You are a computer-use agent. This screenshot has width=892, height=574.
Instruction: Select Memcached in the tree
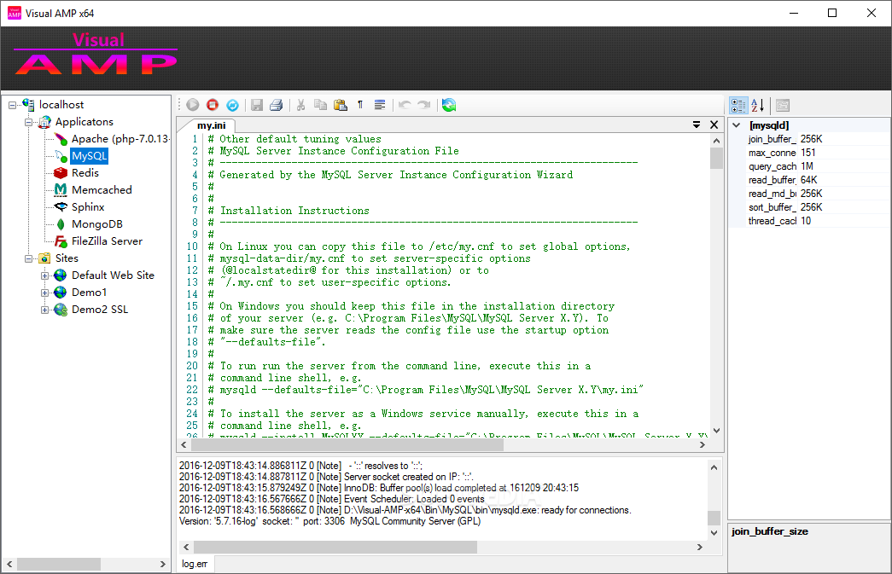[102, 190]
